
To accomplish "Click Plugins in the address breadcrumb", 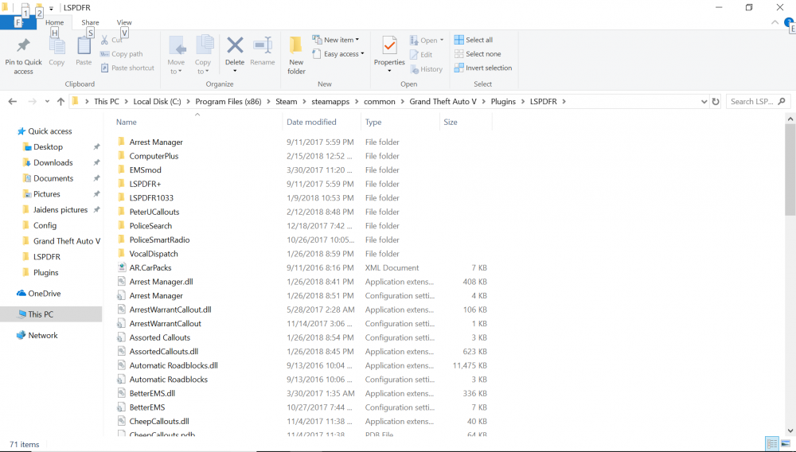I will 503,101.
